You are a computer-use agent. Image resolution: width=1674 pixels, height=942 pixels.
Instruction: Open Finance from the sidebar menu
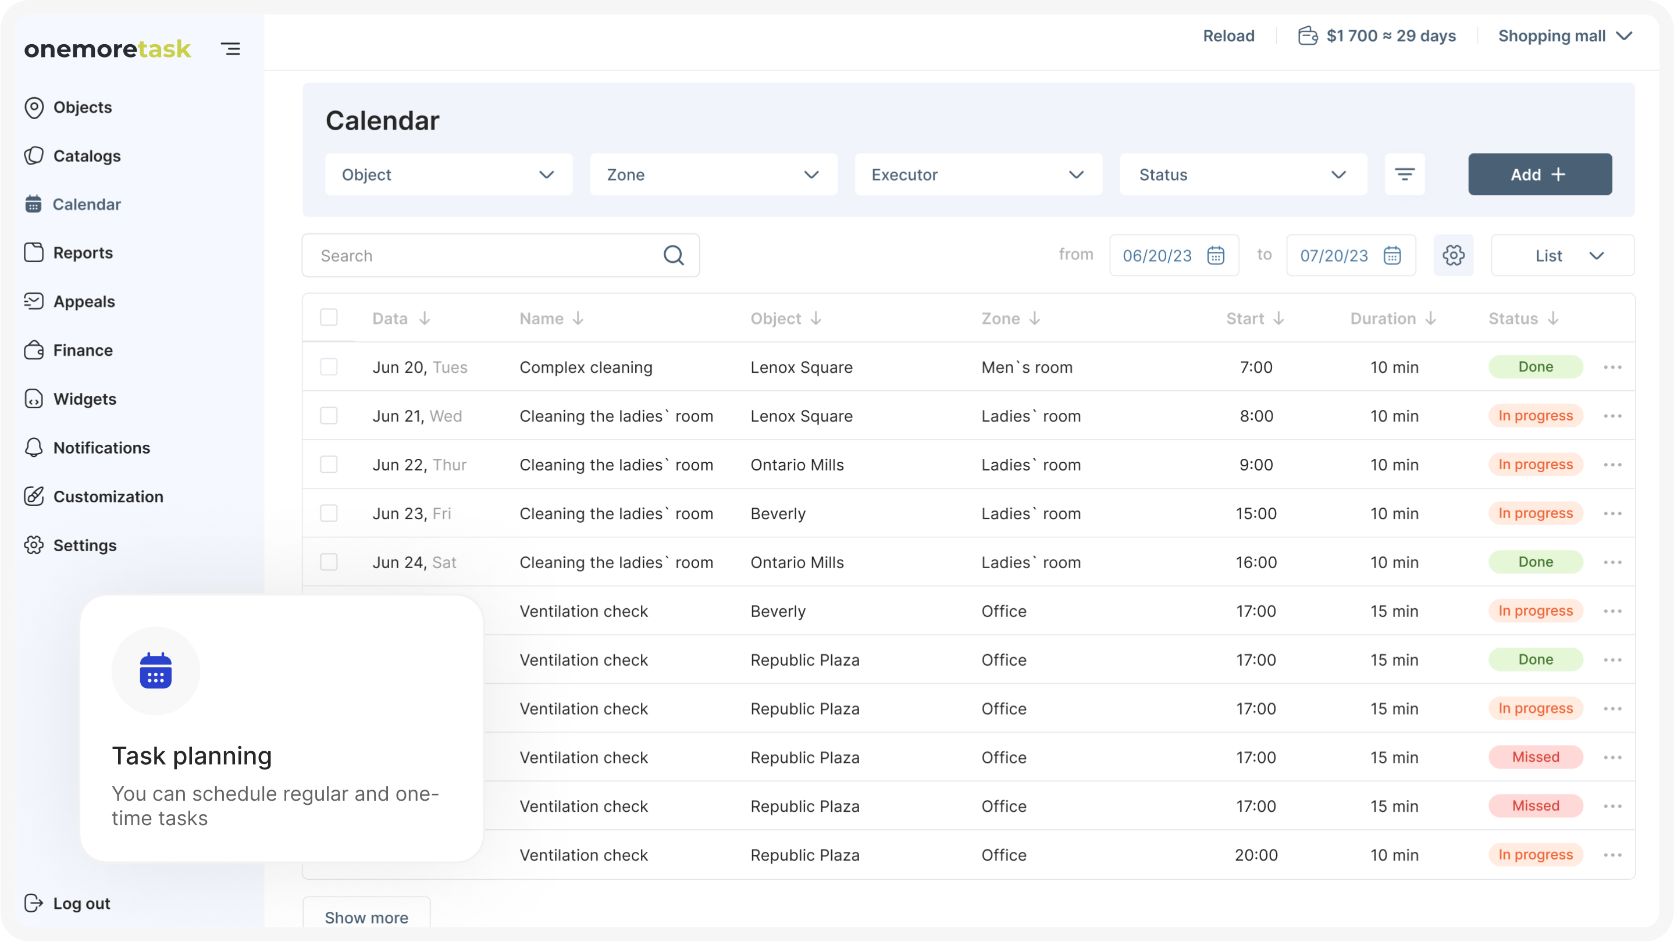[83, 350]
